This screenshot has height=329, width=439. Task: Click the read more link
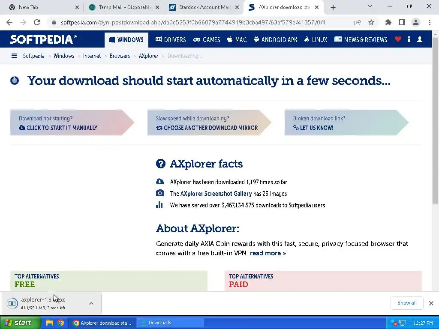[265, 253]
